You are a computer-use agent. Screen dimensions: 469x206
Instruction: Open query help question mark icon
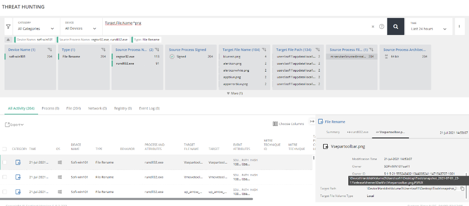381,27
